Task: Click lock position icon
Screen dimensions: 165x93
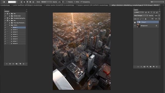Action: (x=143, y=19)
